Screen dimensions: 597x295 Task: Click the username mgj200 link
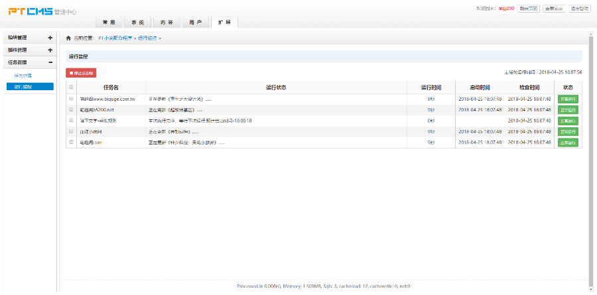tap(506, 9)
